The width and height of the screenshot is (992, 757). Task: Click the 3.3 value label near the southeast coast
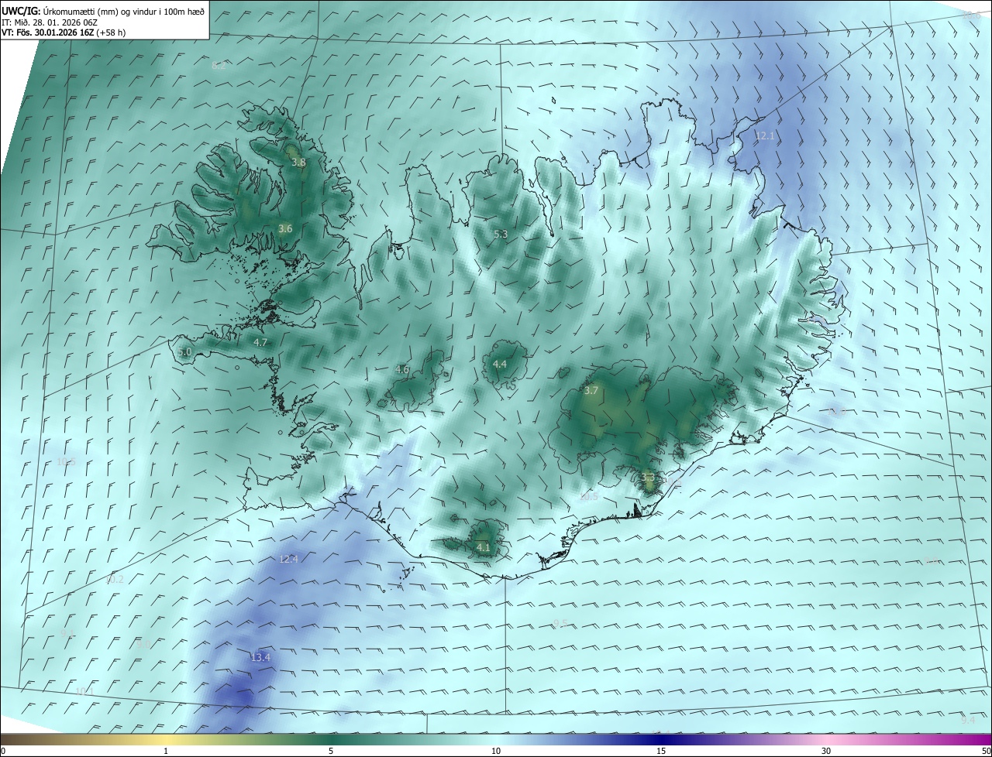point(649,478)
